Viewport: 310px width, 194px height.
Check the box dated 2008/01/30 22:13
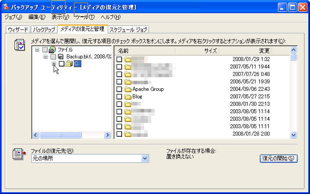tap(119, 104)
